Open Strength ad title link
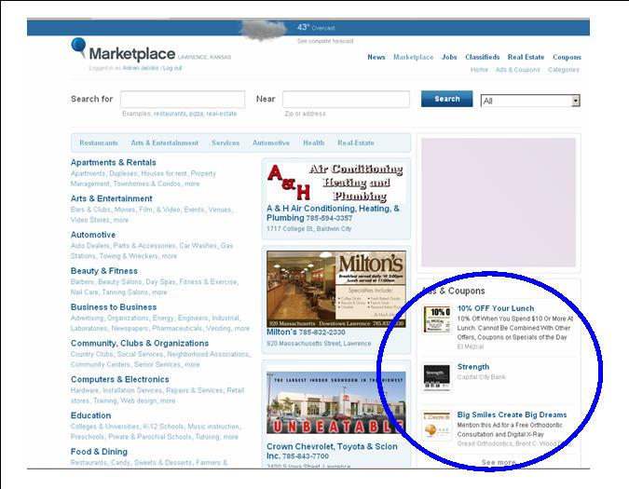 tap(473, 367)
